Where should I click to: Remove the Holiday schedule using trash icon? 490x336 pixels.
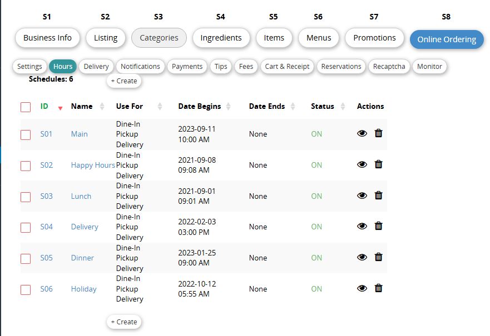click(378, 288)
